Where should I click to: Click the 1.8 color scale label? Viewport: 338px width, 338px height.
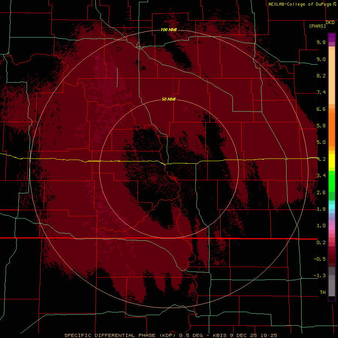click(321, 209)
